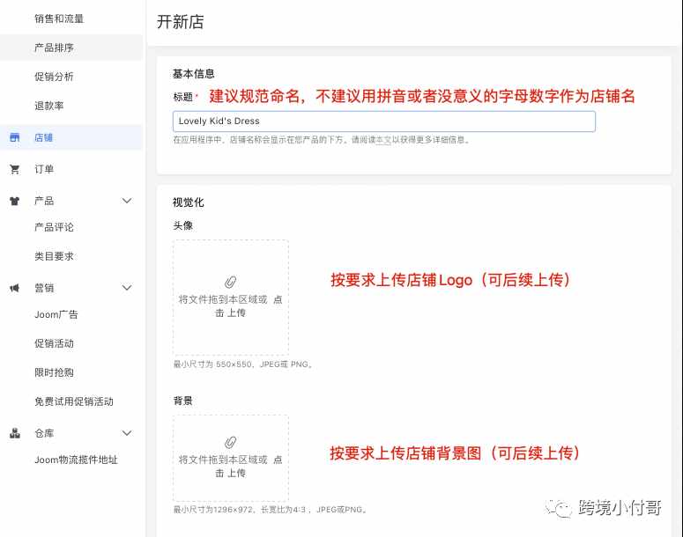Click the 营销 menu label
Screen dimensions: 683x537
[44, 288]
